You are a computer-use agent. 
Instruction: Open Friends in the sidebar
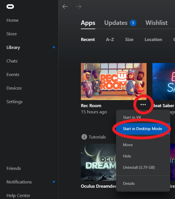[14, 168]
